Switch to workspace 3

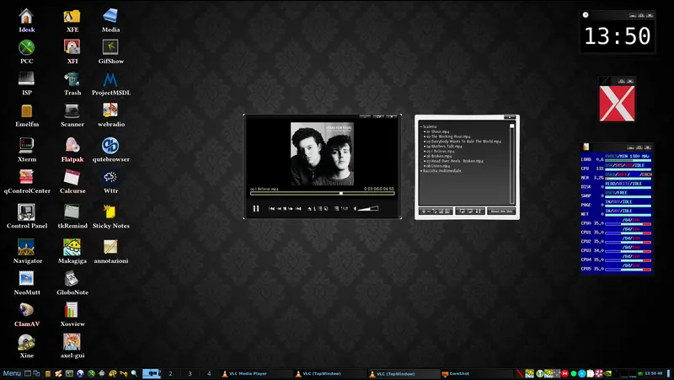(x=190, y=373)
